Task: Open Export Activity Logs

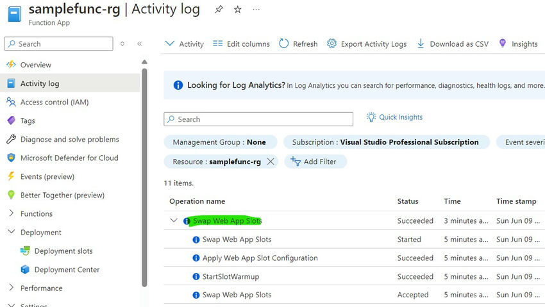Action: pos(367,44)
